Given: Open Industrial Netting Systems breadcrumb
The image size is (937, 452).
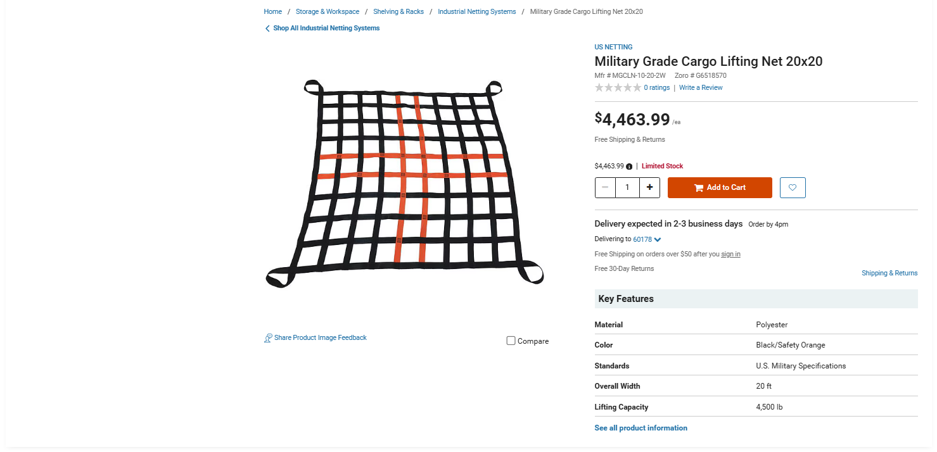Looking at the screenshot, I should coord(476,11).
